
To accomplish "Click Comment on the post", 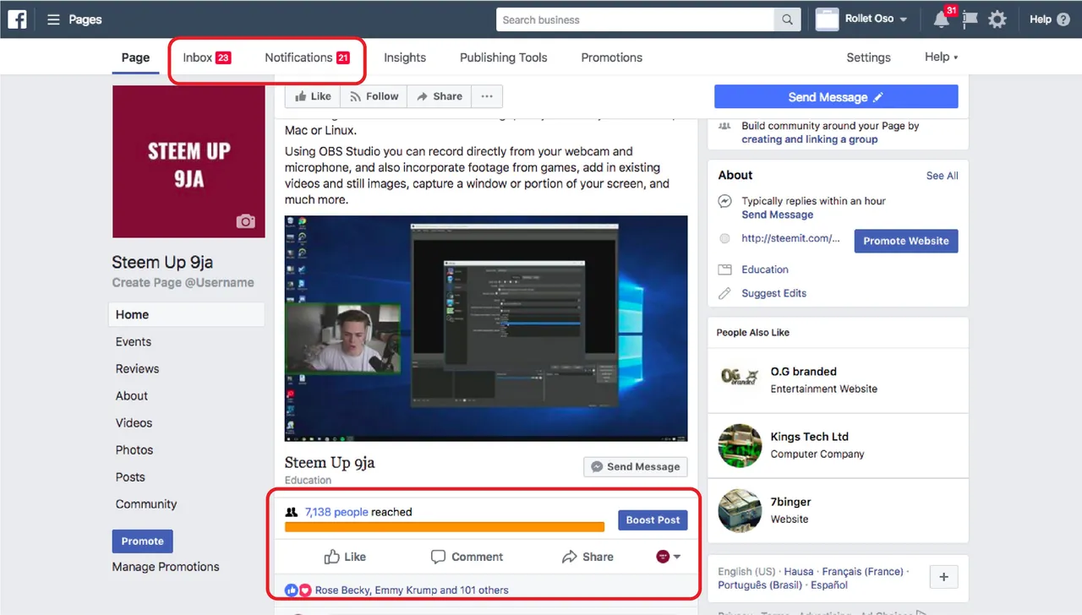I will 467,557.
